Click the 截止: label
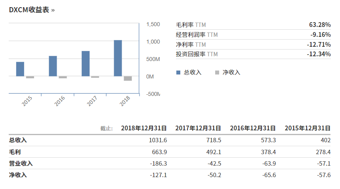 click(x=107, y=128)
